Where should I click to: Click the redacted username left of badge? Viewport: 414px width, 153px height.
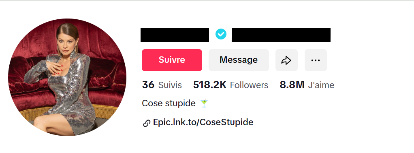(175, 35)
